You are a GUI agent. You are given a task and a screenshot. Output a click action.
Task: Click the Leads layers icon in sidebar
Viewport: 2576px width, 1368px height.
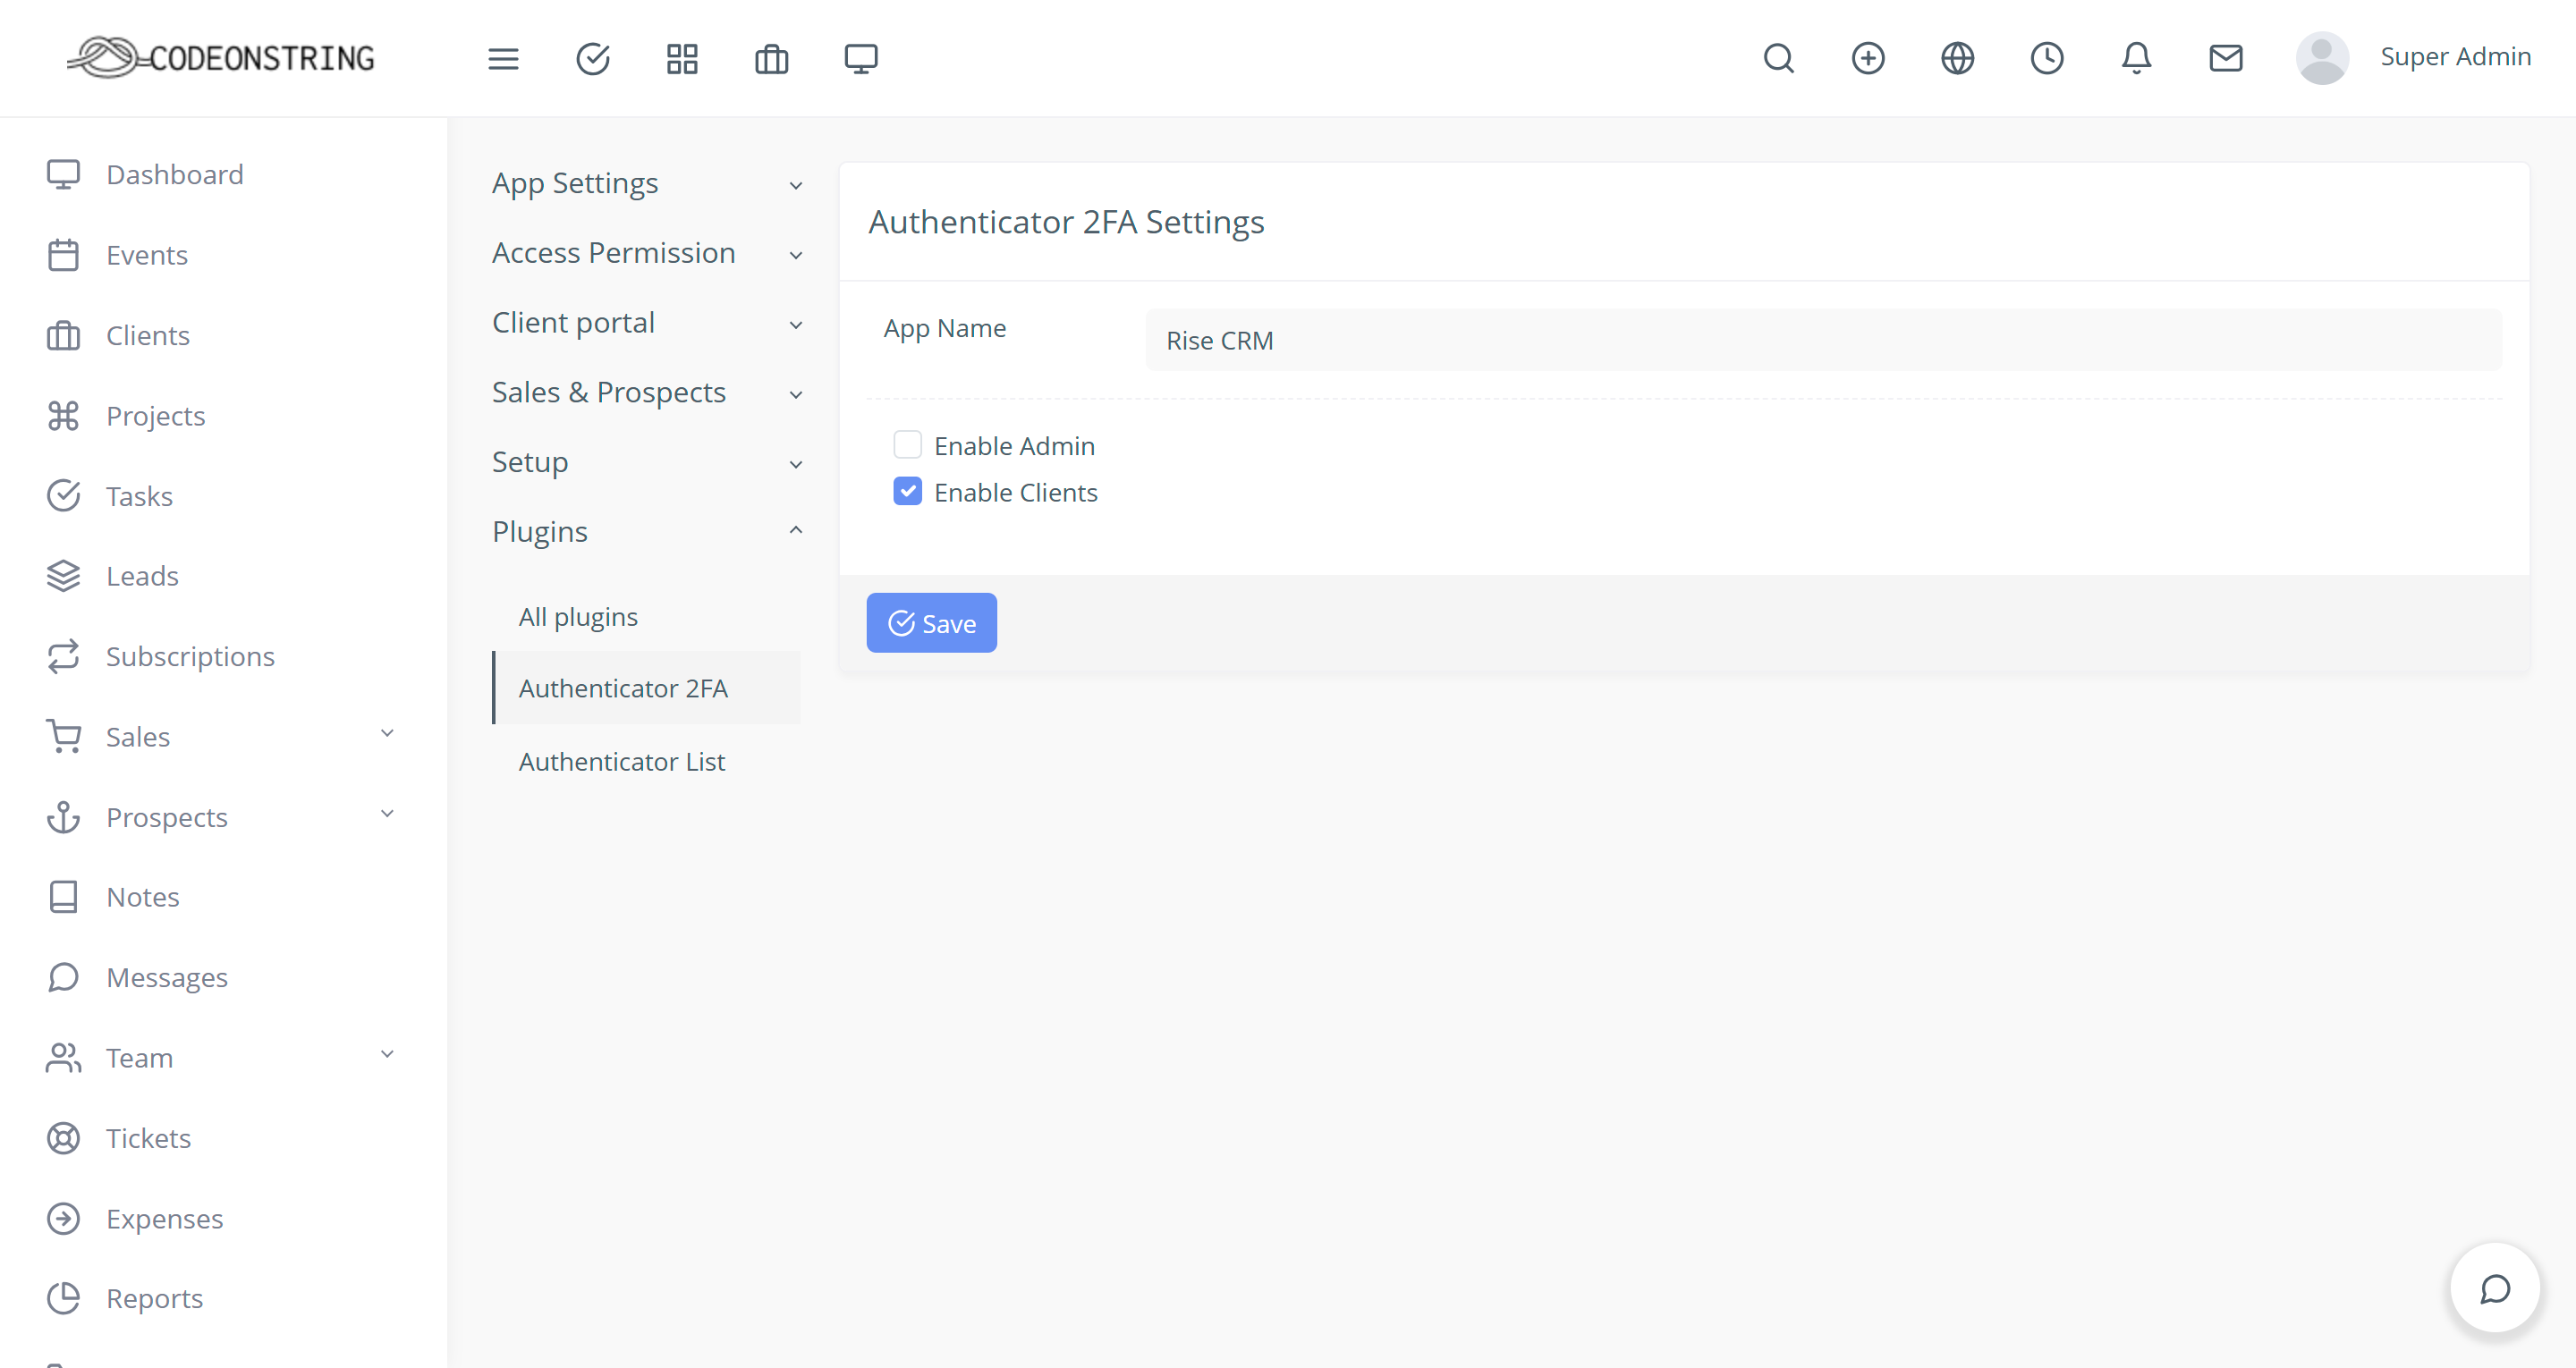(63, 576)
